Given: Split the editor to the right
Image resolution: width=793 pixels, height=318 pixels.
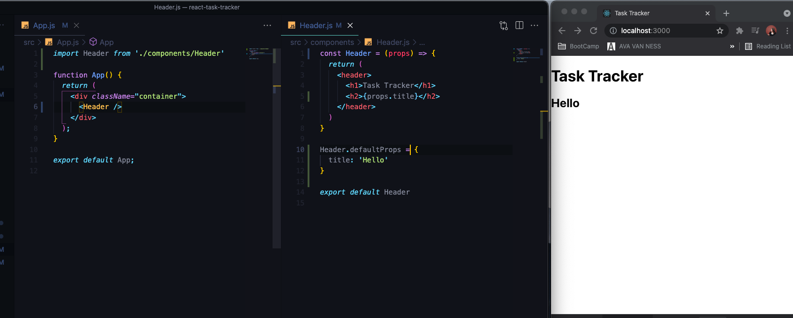Looking at the screenshot, I should click(519, 25).
